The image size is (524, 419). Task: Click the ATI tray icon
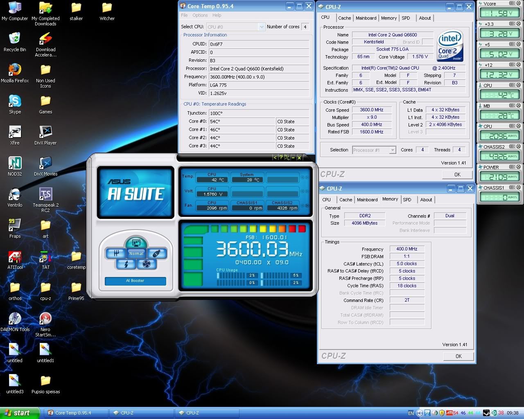coord(449,413)
